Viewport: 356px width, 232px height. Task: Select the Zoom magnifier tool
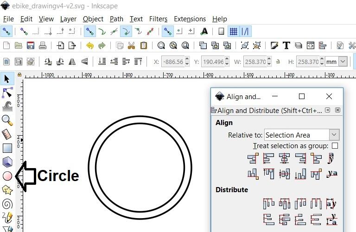(7, 120)
